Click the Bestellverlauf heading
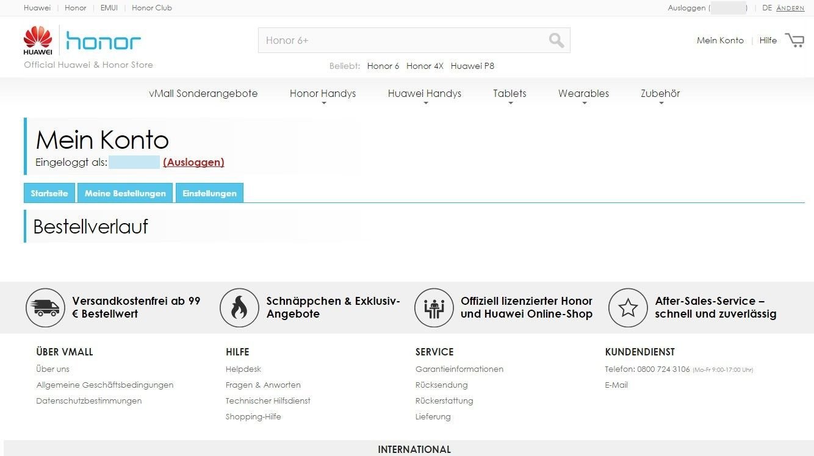The width and height of the screenshot is (814, 456). pyautogui.click(x=91, y=226)
